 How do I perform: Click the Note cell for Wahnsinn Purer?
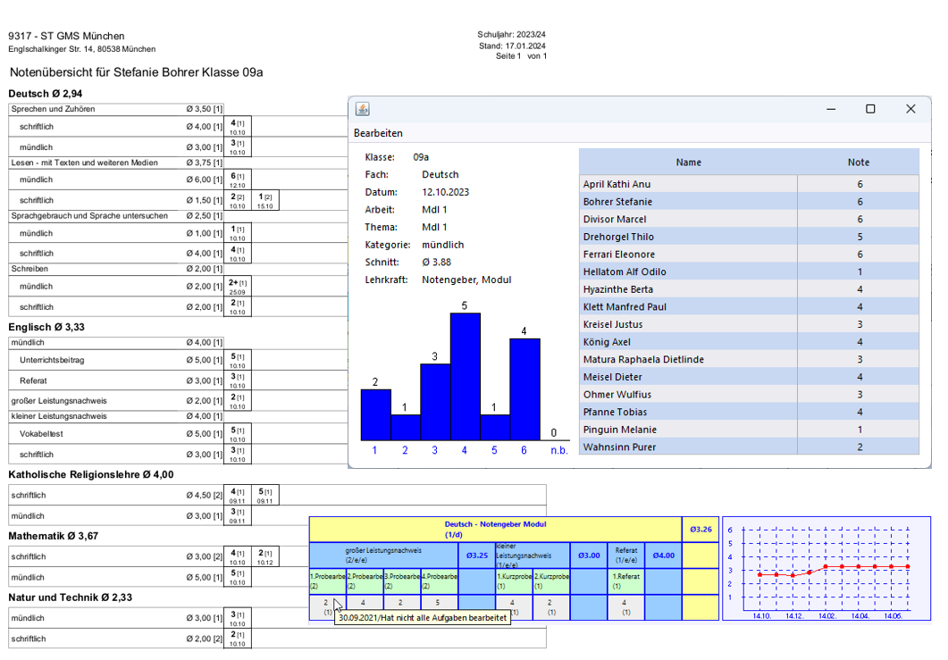pos(859,447)
